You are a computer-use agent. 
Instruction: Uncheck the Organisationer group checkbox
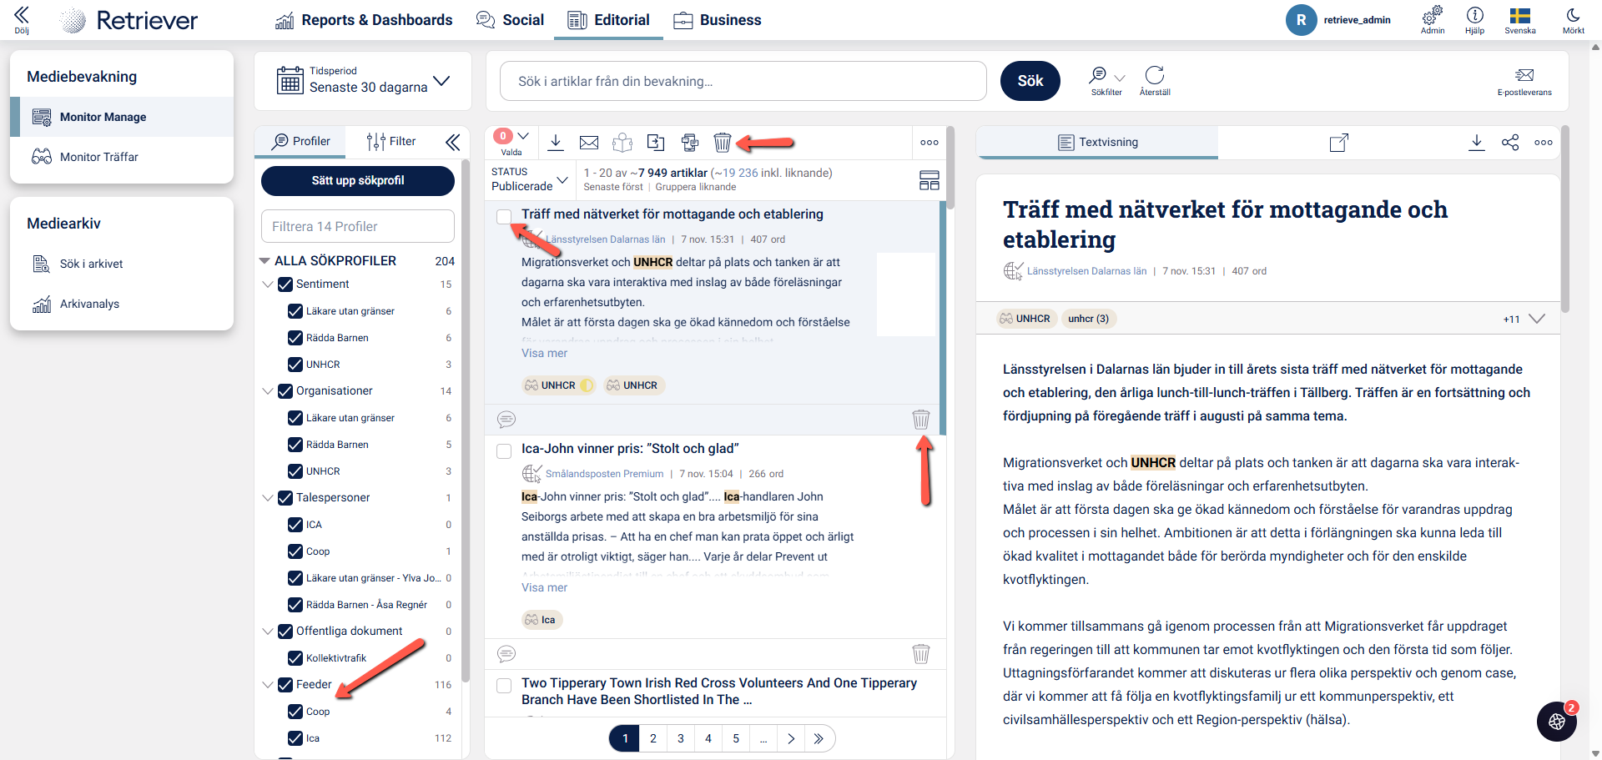click(x=285, y=391)
